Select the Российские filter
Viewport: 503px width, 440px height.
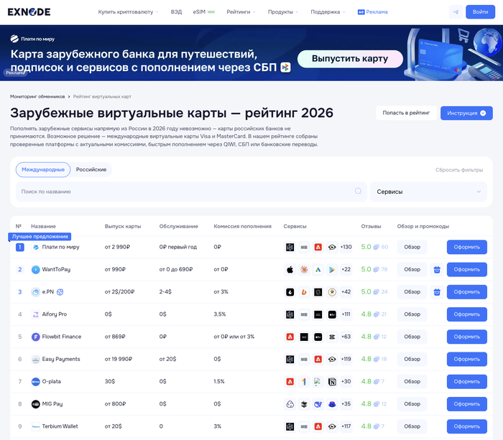click(91, 169)
